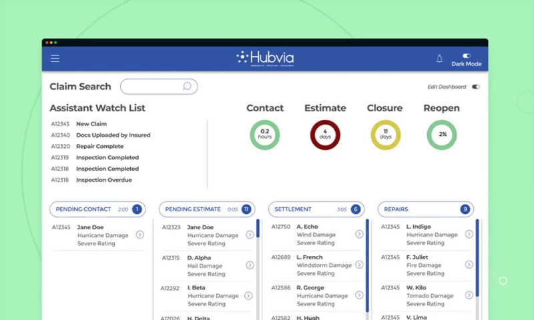The image size is (534, 320).
Task: Open the Settlement column header
Action: coord(316,209)
